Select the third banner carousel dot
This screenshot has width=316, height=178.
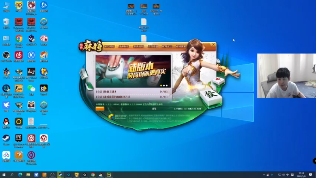167,85
